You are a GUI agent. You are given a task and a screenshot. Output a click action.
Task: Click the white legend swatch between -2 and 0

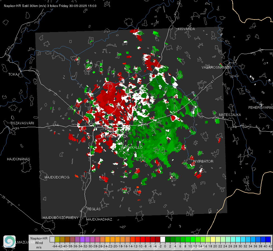tap(163, 240)
